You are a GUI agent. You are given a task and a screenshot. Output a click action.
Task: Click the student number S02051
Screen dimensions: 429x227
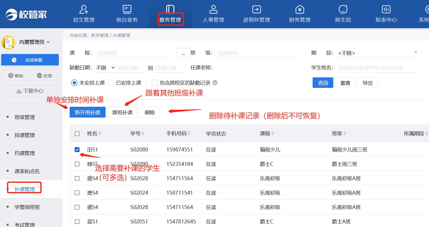tap(139, 222)
